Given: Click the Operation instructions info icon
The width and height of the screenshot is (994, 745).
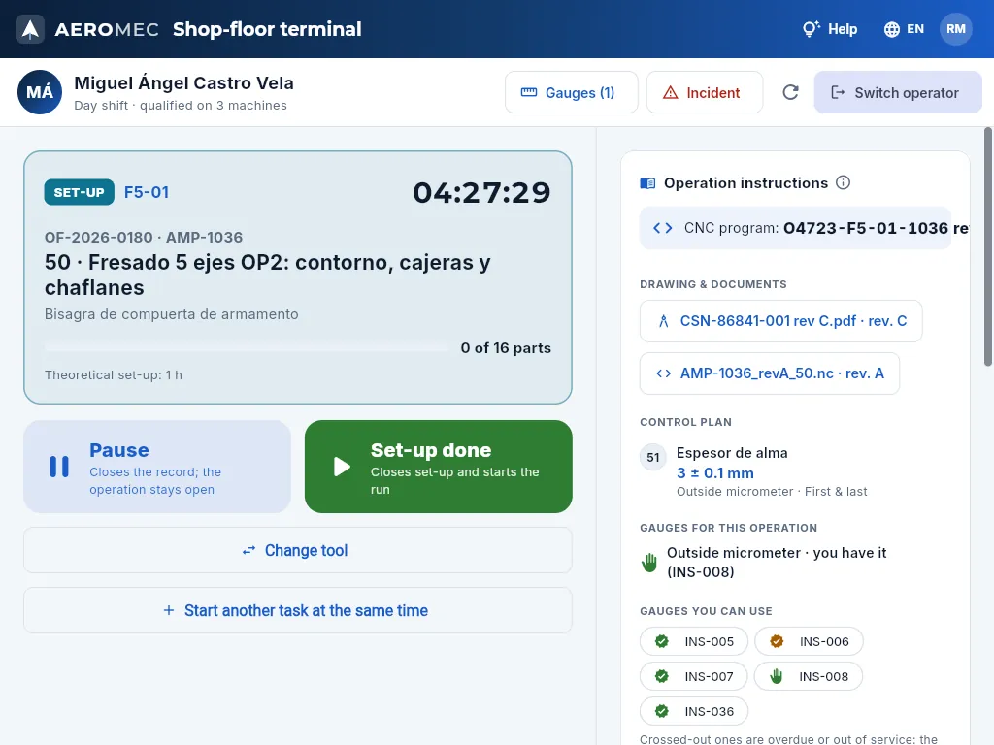Looking at the screenshot, I should tap(843, 182).
